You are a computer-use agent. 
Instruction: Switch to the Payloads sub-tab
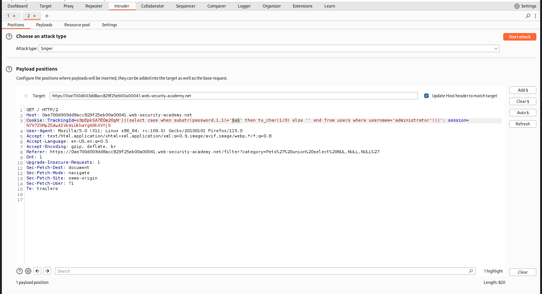(44, 25)
